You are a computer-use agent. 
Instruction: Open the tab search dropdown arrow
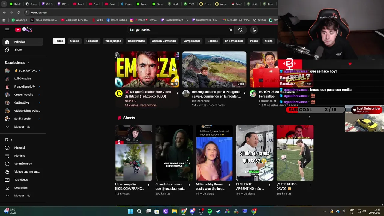point(4,4)
